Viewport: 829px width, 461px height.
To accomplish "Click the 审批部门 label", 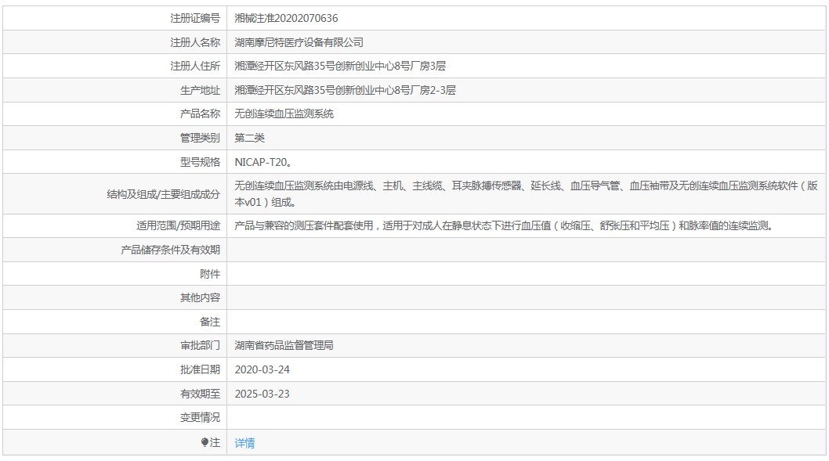I will coord(200,345).
